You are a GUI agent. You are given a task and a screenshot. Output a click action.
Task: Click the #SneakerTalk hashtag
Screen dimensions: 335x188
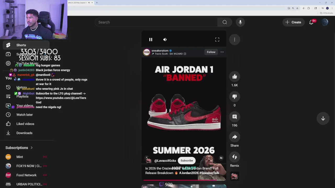tap(209, 173)
